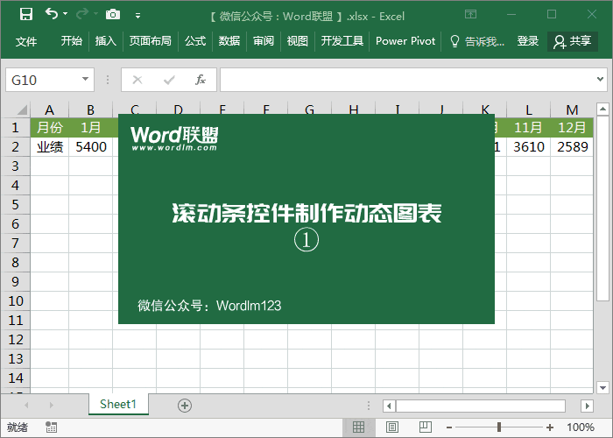Click vertical scrollbar up arrow
The width and height of the screenshot is (613, 438).
(x=602, y=109)
